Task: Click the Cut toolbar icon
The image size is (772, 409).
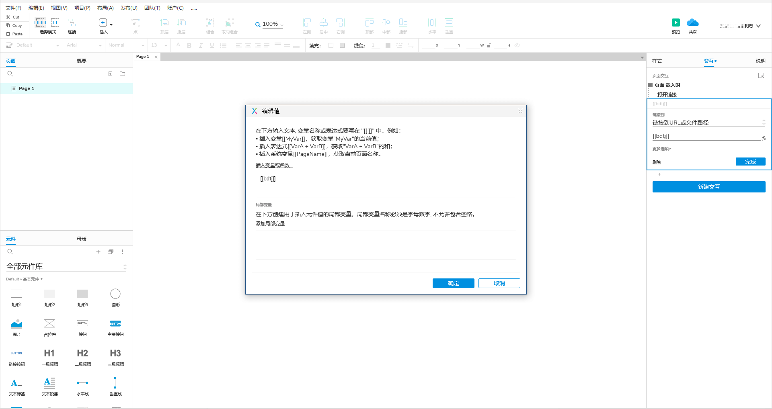Action: [12, 17]
